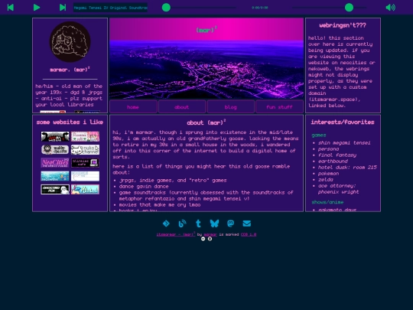This screenshot has height=310, width=413.
Task: Open the Tumblr icon link
Action: pos(198,224)
